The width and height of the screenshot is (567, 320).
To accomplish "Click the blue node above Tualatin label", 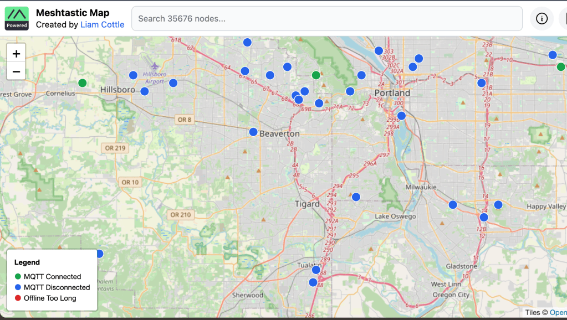I will [316, 270].
